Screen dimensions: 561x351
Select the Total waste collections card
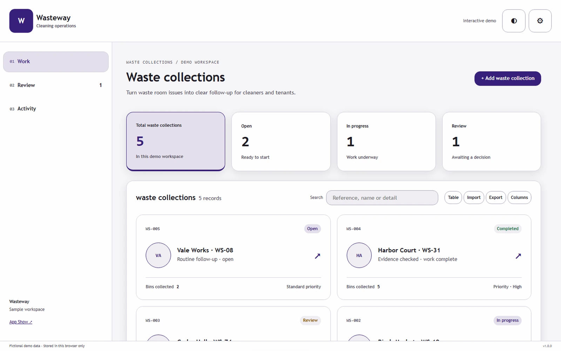pyautogui.click(x=176, y=141)
